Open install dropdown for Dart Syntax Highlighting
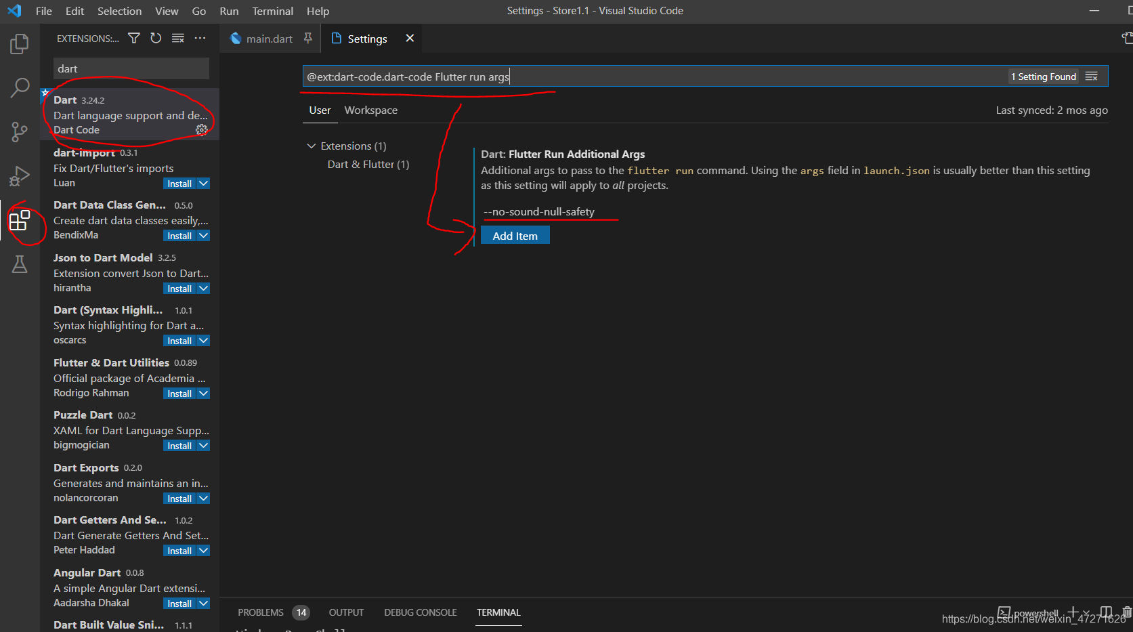Image resolution: width=1133 pixels, height=632 pixels. point(203,341)
